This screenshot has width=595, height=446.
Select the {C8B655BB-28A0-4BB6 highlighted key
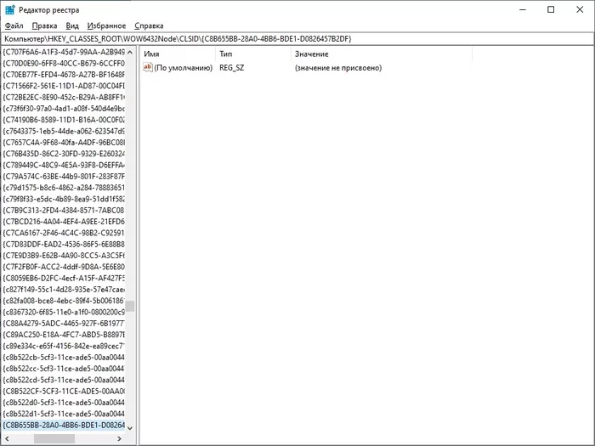[x=63, y=425]
